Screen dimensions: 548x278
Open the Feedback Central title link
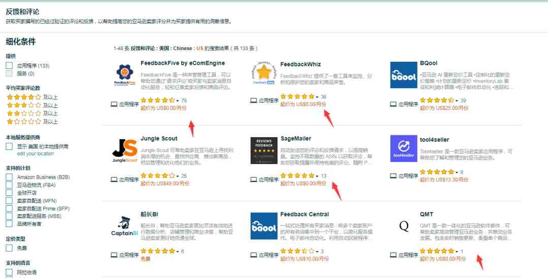(x=304, y=214)
